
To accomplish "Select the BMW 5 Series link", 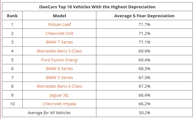I will [59, 77].
